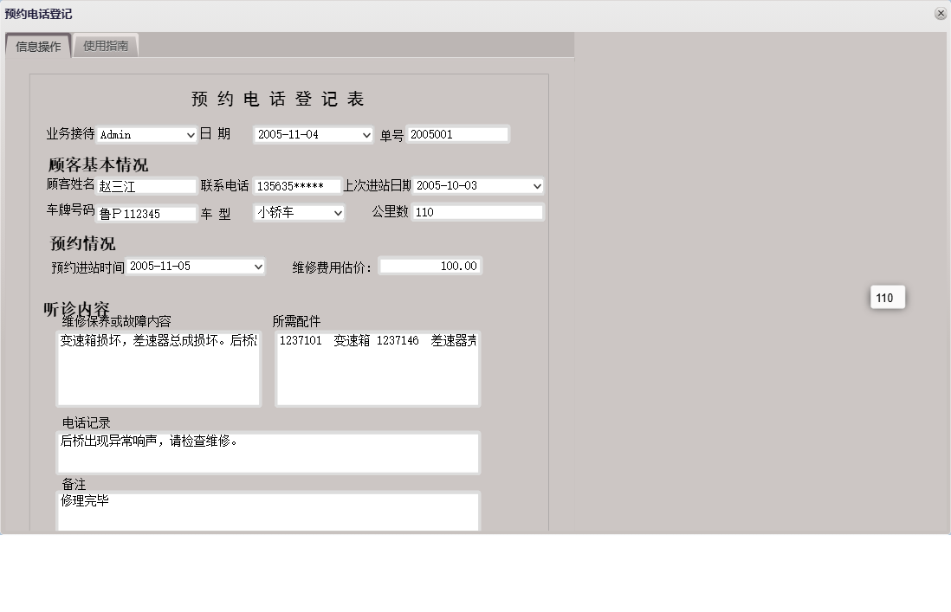Screen dimensions: 951x612
Task: Expand the 预约进站时间 dropdown
Action: (195, 266)
